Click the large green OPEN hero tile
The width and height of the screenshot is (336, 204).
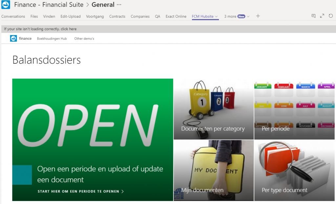[93, 140]
